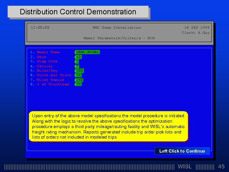Click the '8. % of Truckload' label
229x172 pixels.
tap(50, 84)
